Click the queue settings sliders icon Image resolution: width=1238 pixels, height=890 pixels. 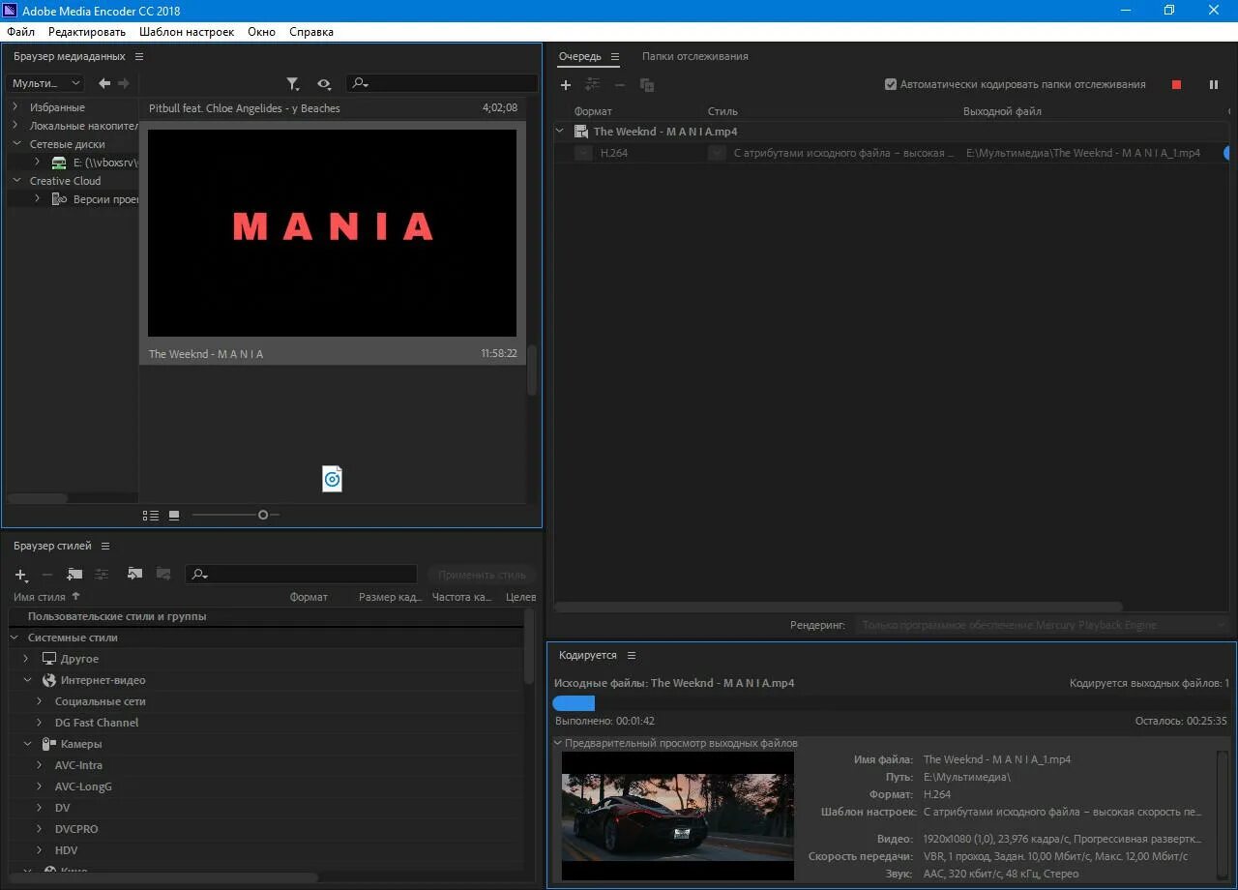pos(593,85)
